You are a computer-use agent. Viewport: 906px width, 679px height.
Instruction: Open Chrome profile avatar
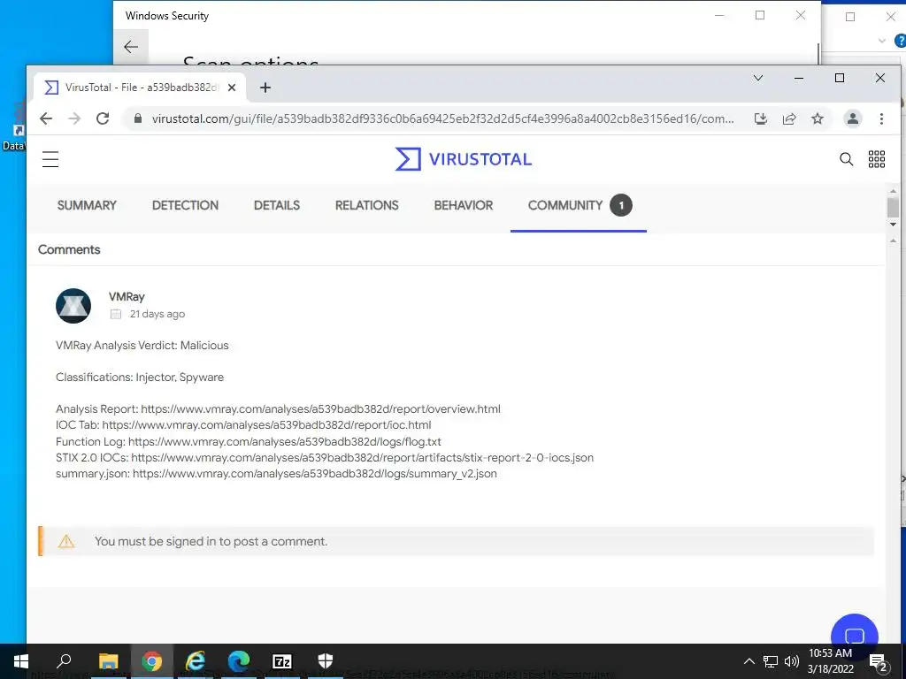(x=852, y=119)
